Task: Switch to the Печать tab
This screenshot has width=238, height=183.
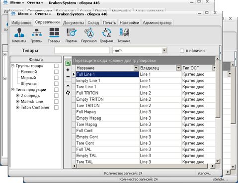Action: pos(109,23)
